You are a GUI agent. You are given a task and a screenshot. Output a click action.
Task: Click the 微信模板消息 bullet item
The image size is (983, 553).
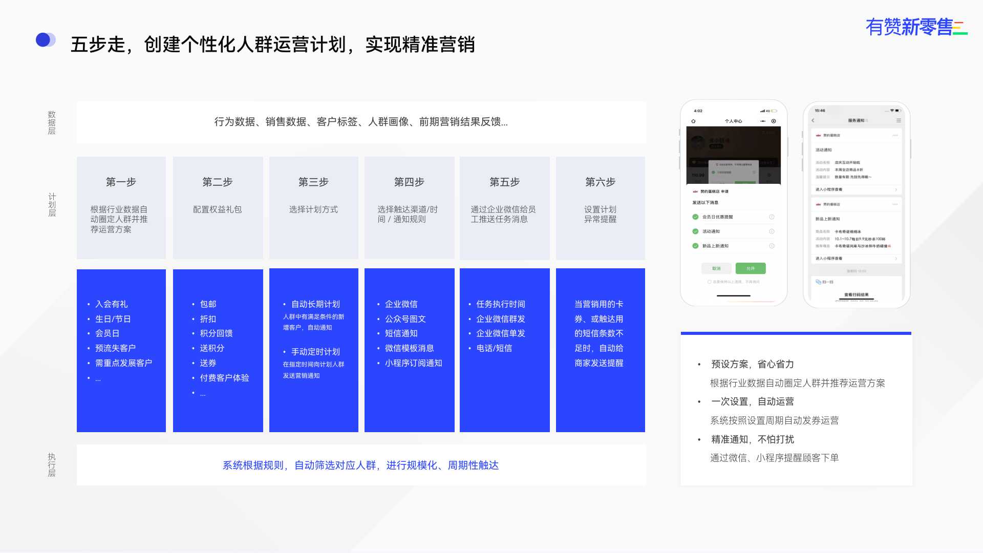(410, 348)
